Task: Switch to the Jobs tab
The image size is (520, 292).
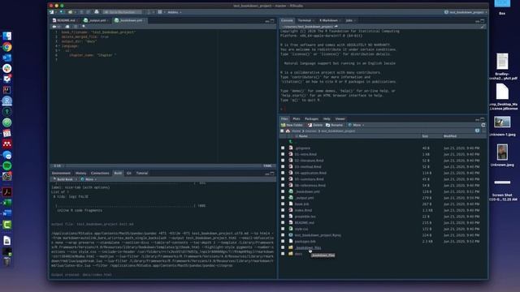Action: 349,20
